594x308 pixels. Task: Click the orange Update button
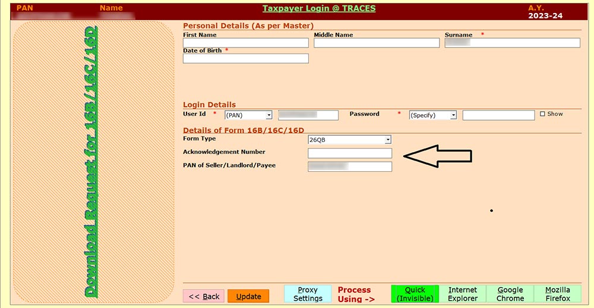pyautogui.click(x=248, y=296)
